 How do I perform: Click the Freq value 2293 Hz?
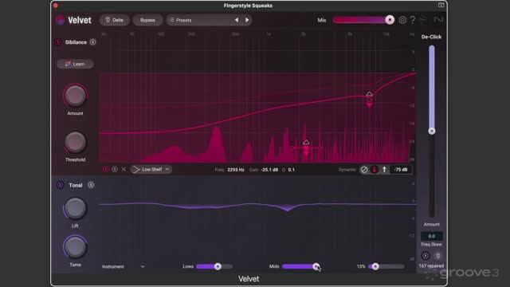[236, 170]
